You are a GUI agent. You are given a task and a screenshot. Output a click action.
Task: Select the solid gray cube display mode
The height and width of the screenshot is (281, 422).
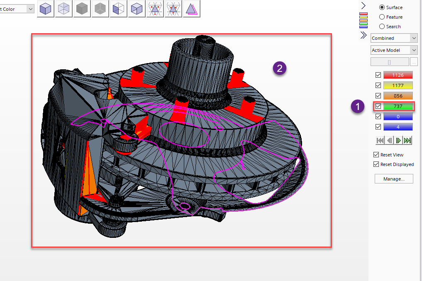82,9
